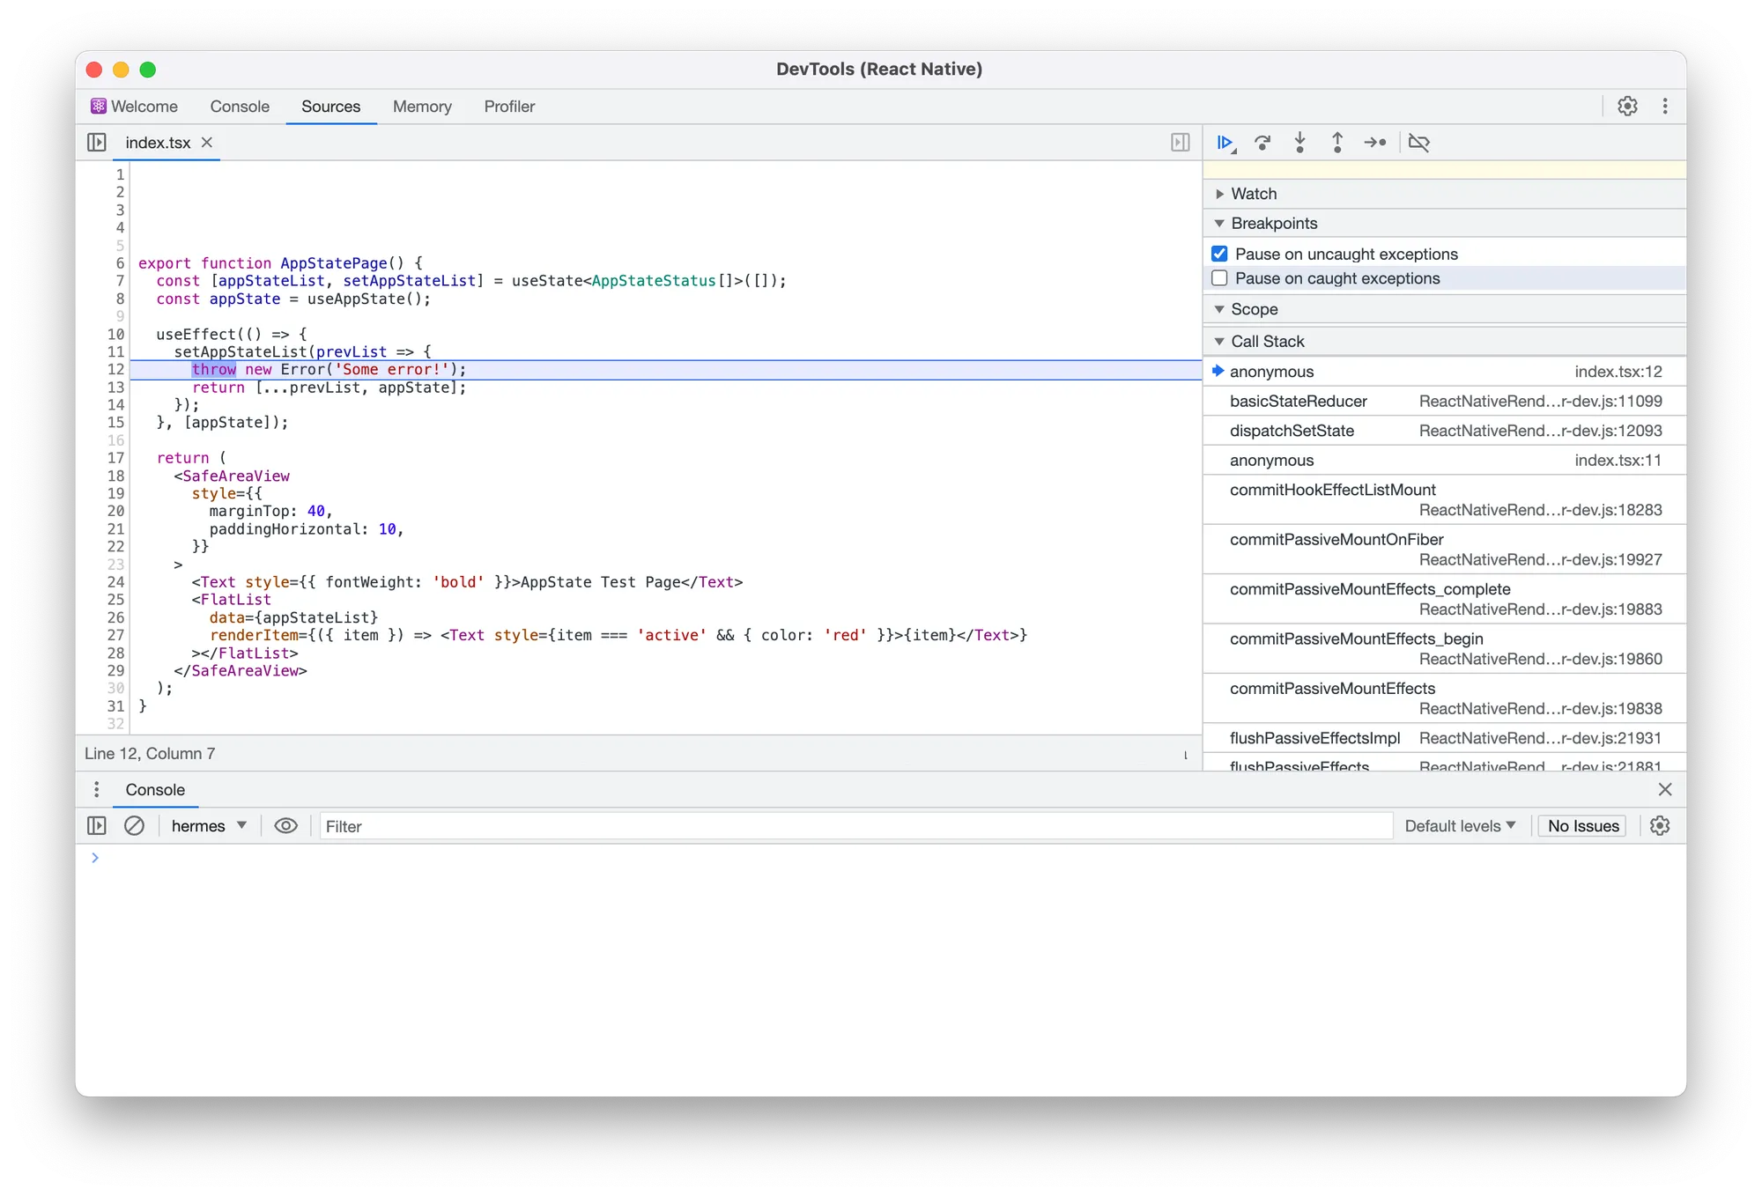1762x1196 pixels.
Task: Click Step out of current function
Action: coord(1337,143)
